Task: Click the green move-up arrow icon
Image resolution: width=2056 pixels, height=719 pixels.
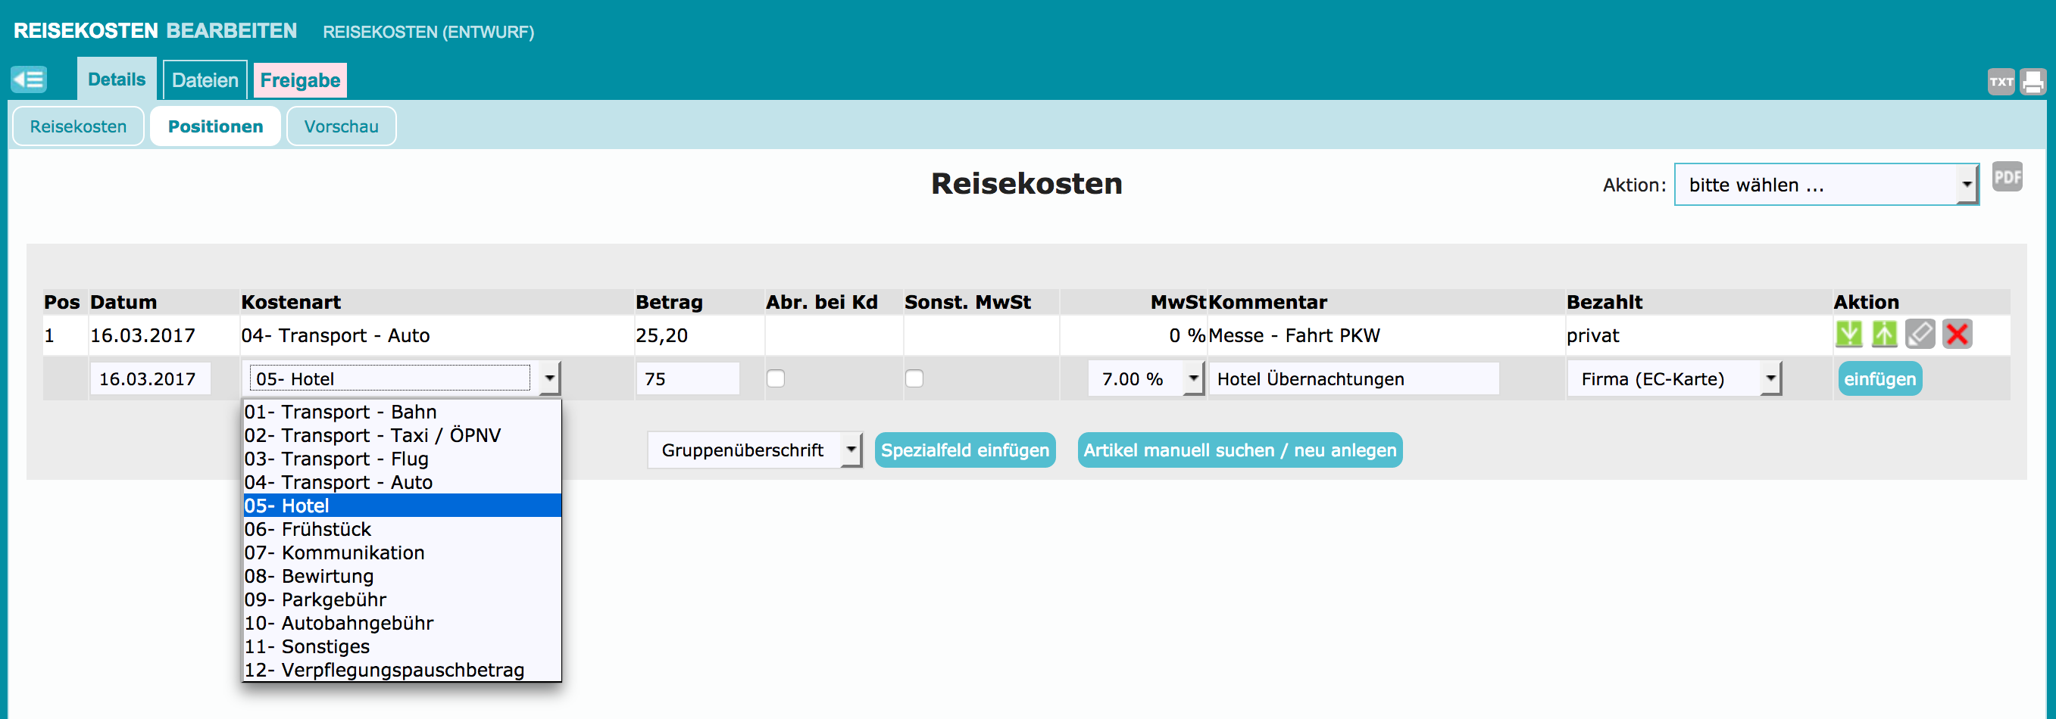Action: click(x=1883, y=334)
